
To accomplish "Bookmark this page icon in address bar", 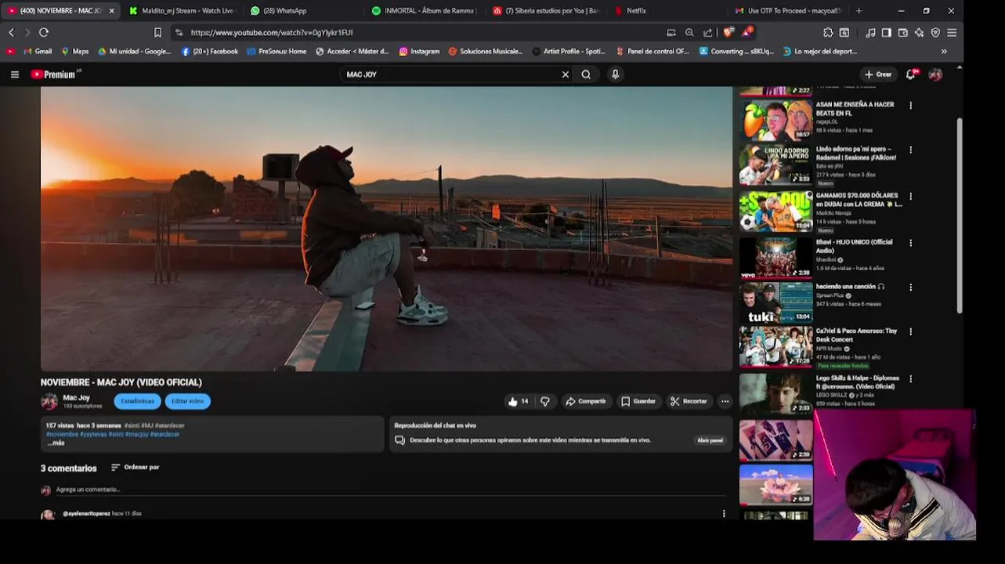I will (157, 32).
